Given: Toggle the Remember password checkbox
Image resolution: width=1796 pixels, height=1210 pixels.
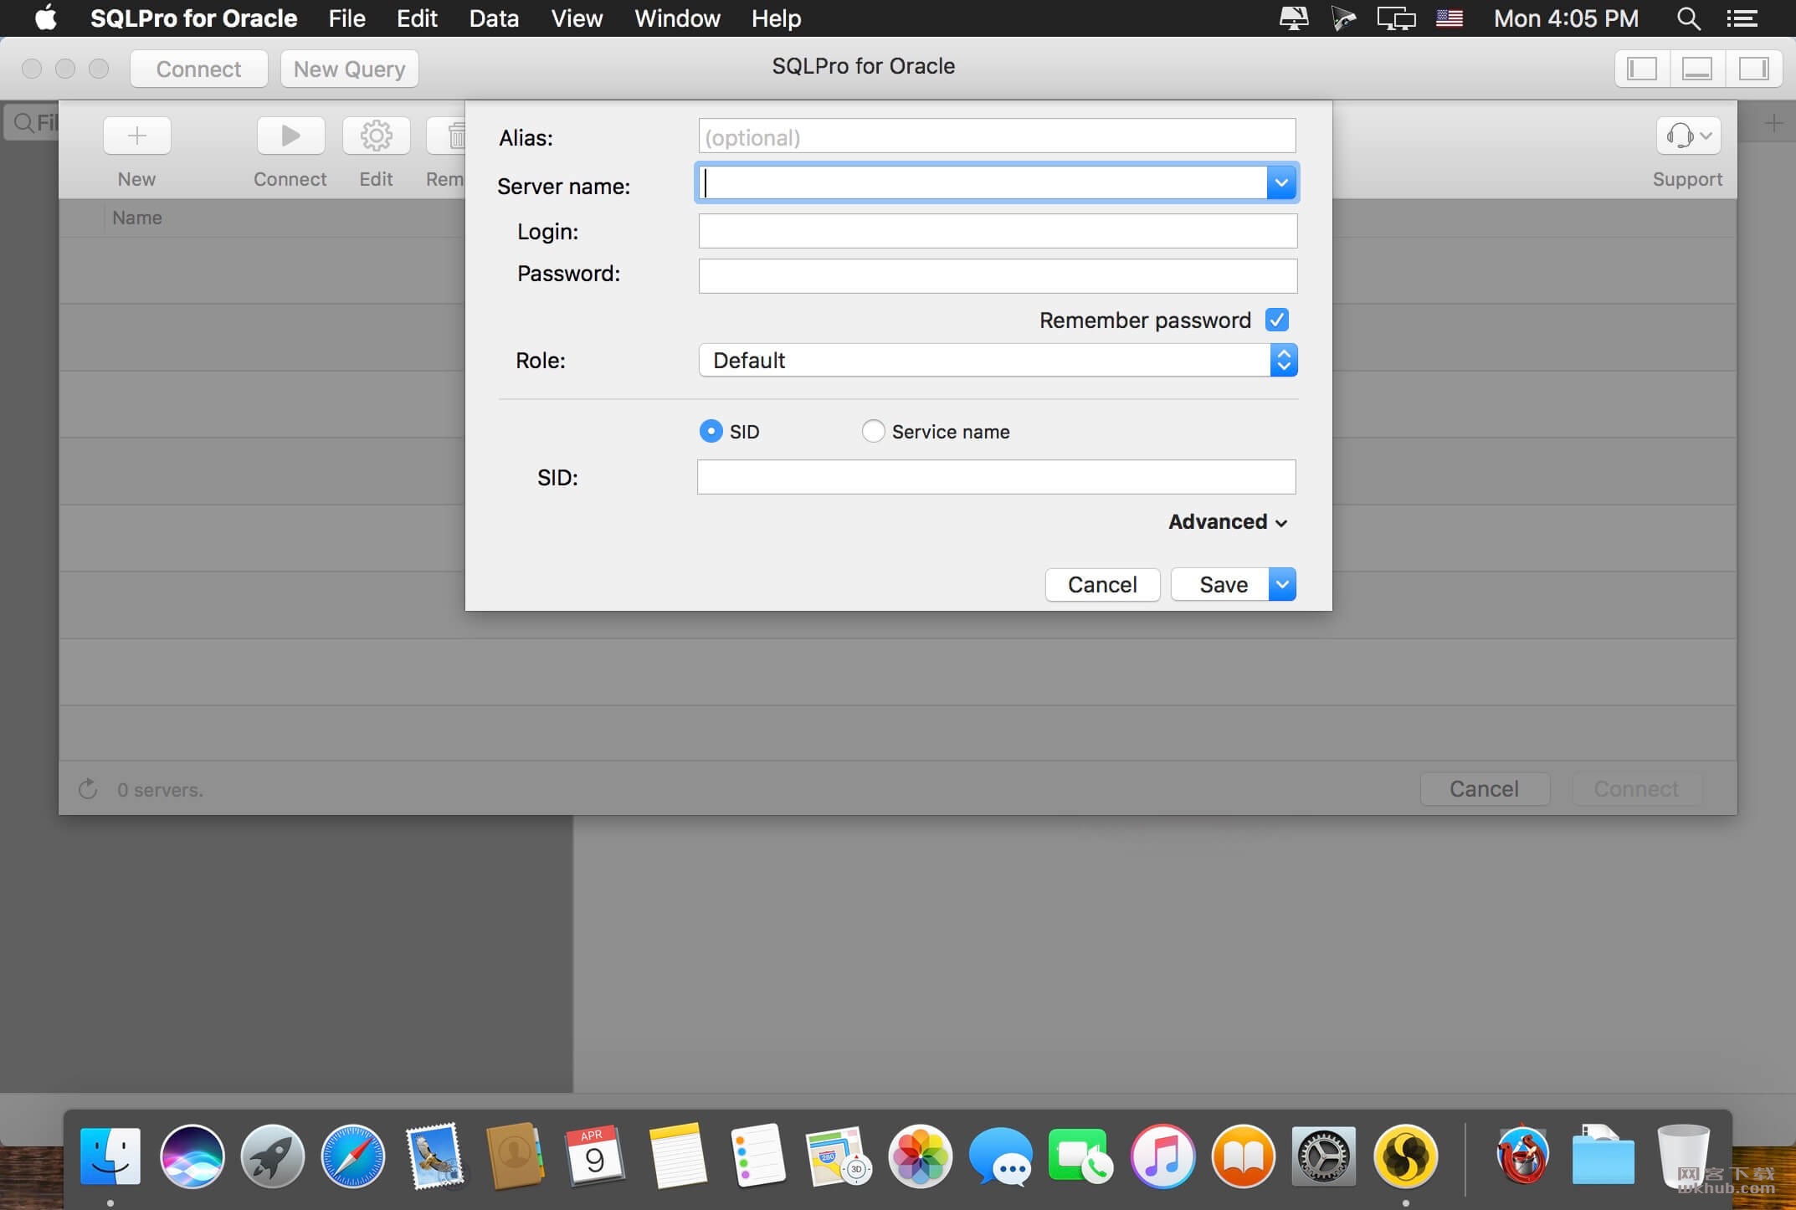Looking at the screenshot, I should (x=1277, y=320).
